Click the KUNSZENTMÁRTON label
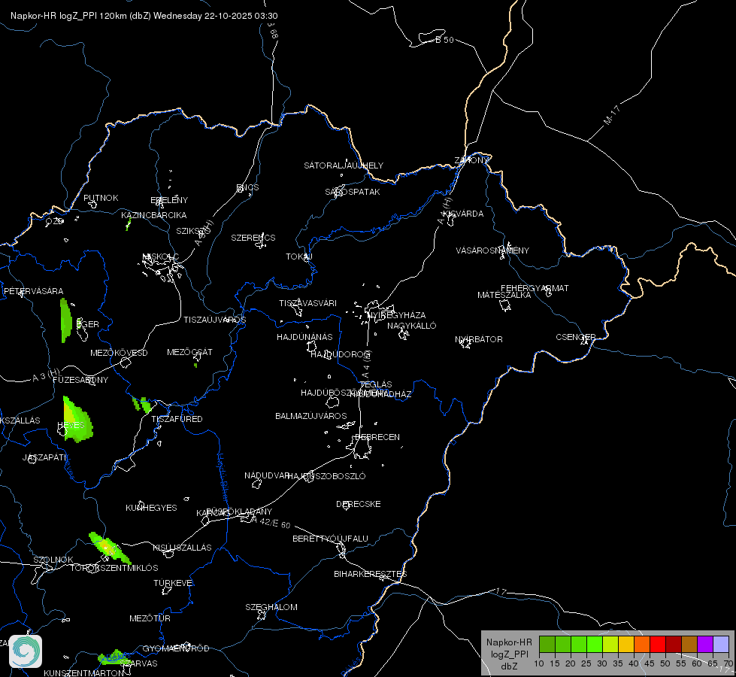The width and height of the screenshot is (736, 677). click(84, 672)
